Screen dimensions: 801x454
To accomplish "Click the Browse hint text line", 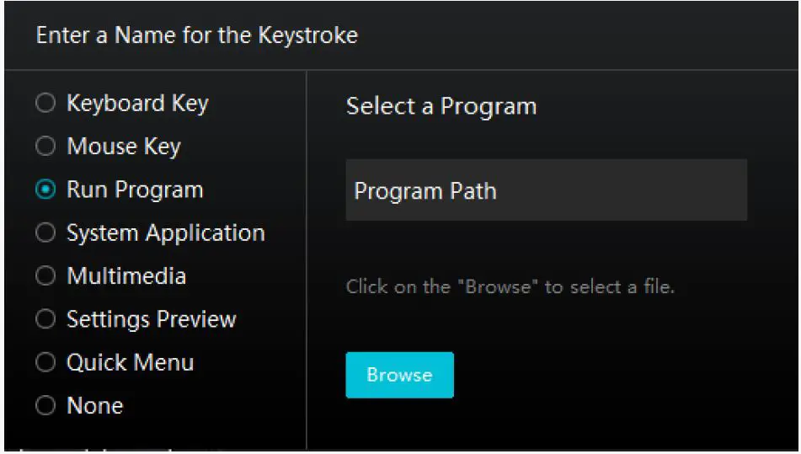I will 510,286.
